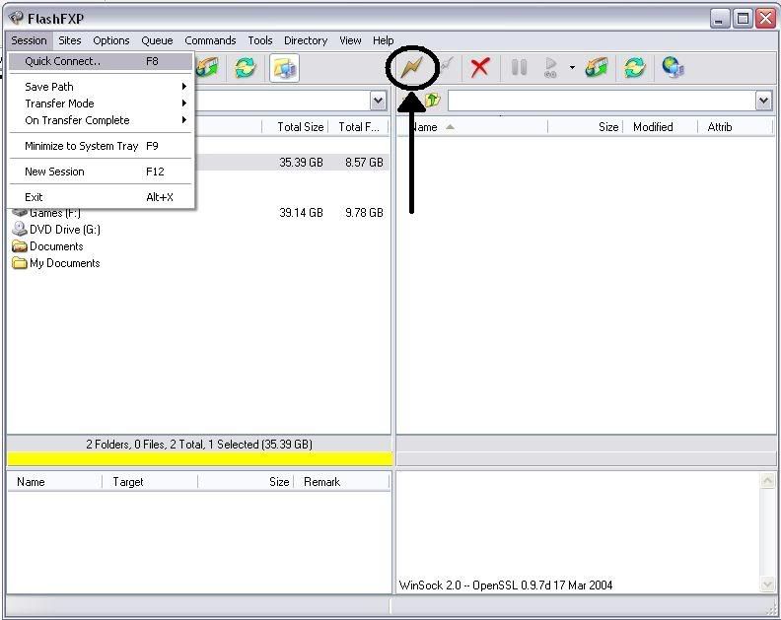
Task: Sort by the Modified column header
Action: coord(653,127)
